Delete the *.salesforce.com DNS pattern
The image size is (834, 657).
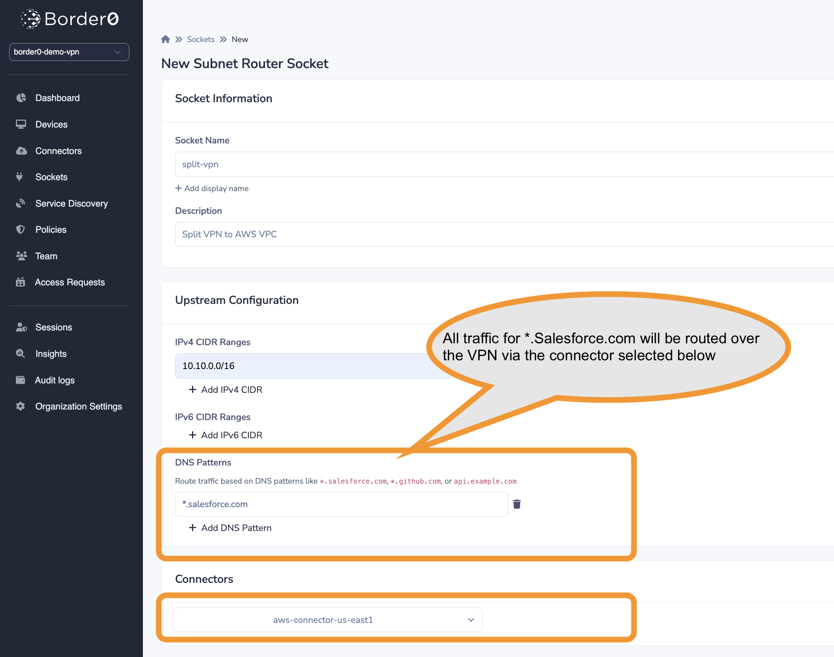[x=517, y=504]
